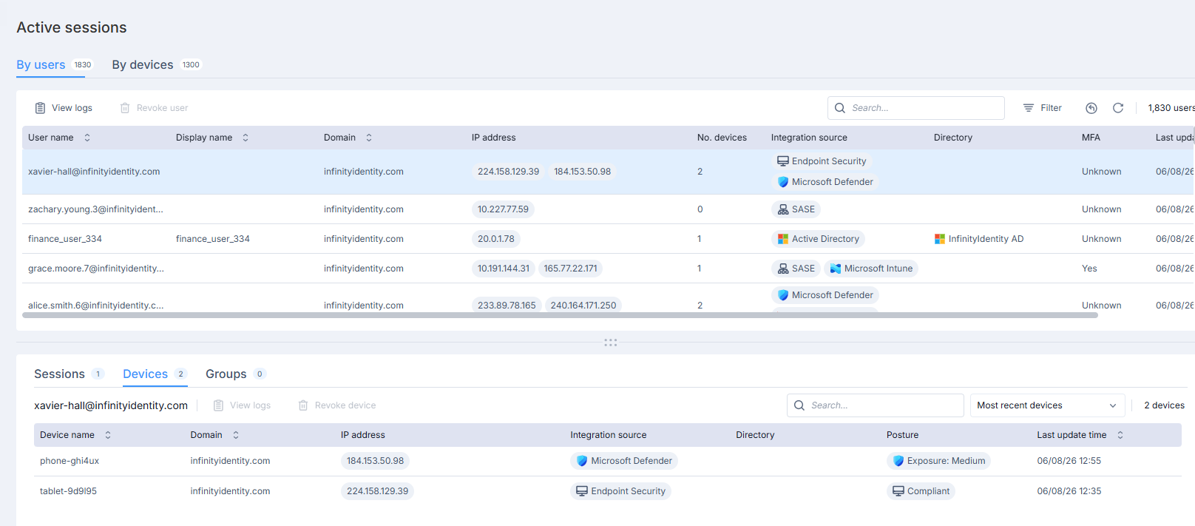Click the refresh icon in users toolbar
This screenshot has height=526, width=1195.
click(1118, 108)
